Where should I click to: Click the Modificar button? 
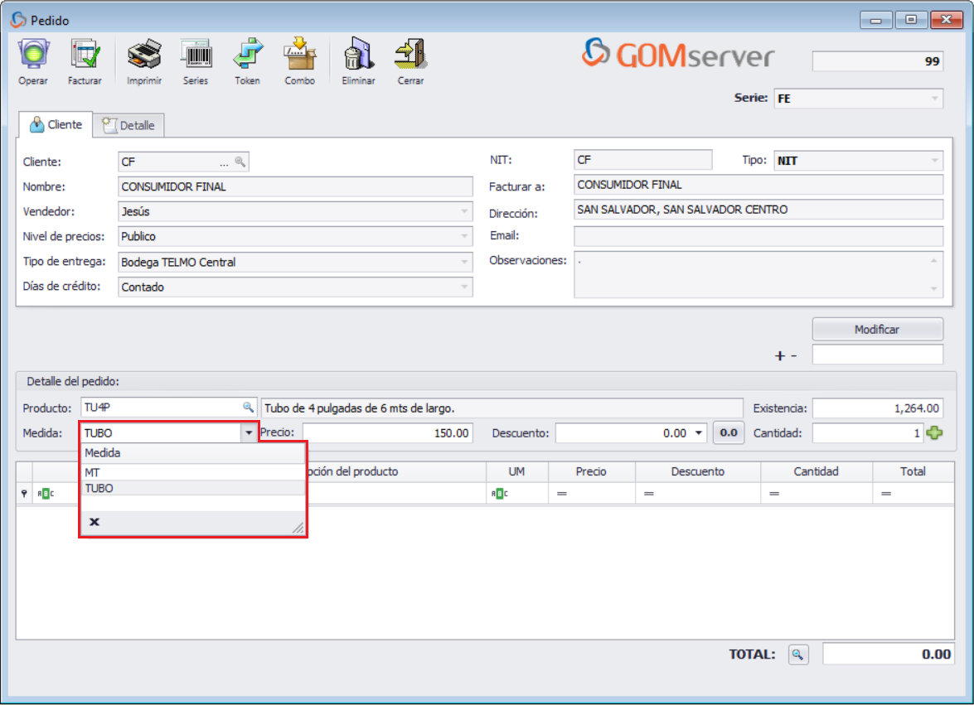[x=876, y=329]
